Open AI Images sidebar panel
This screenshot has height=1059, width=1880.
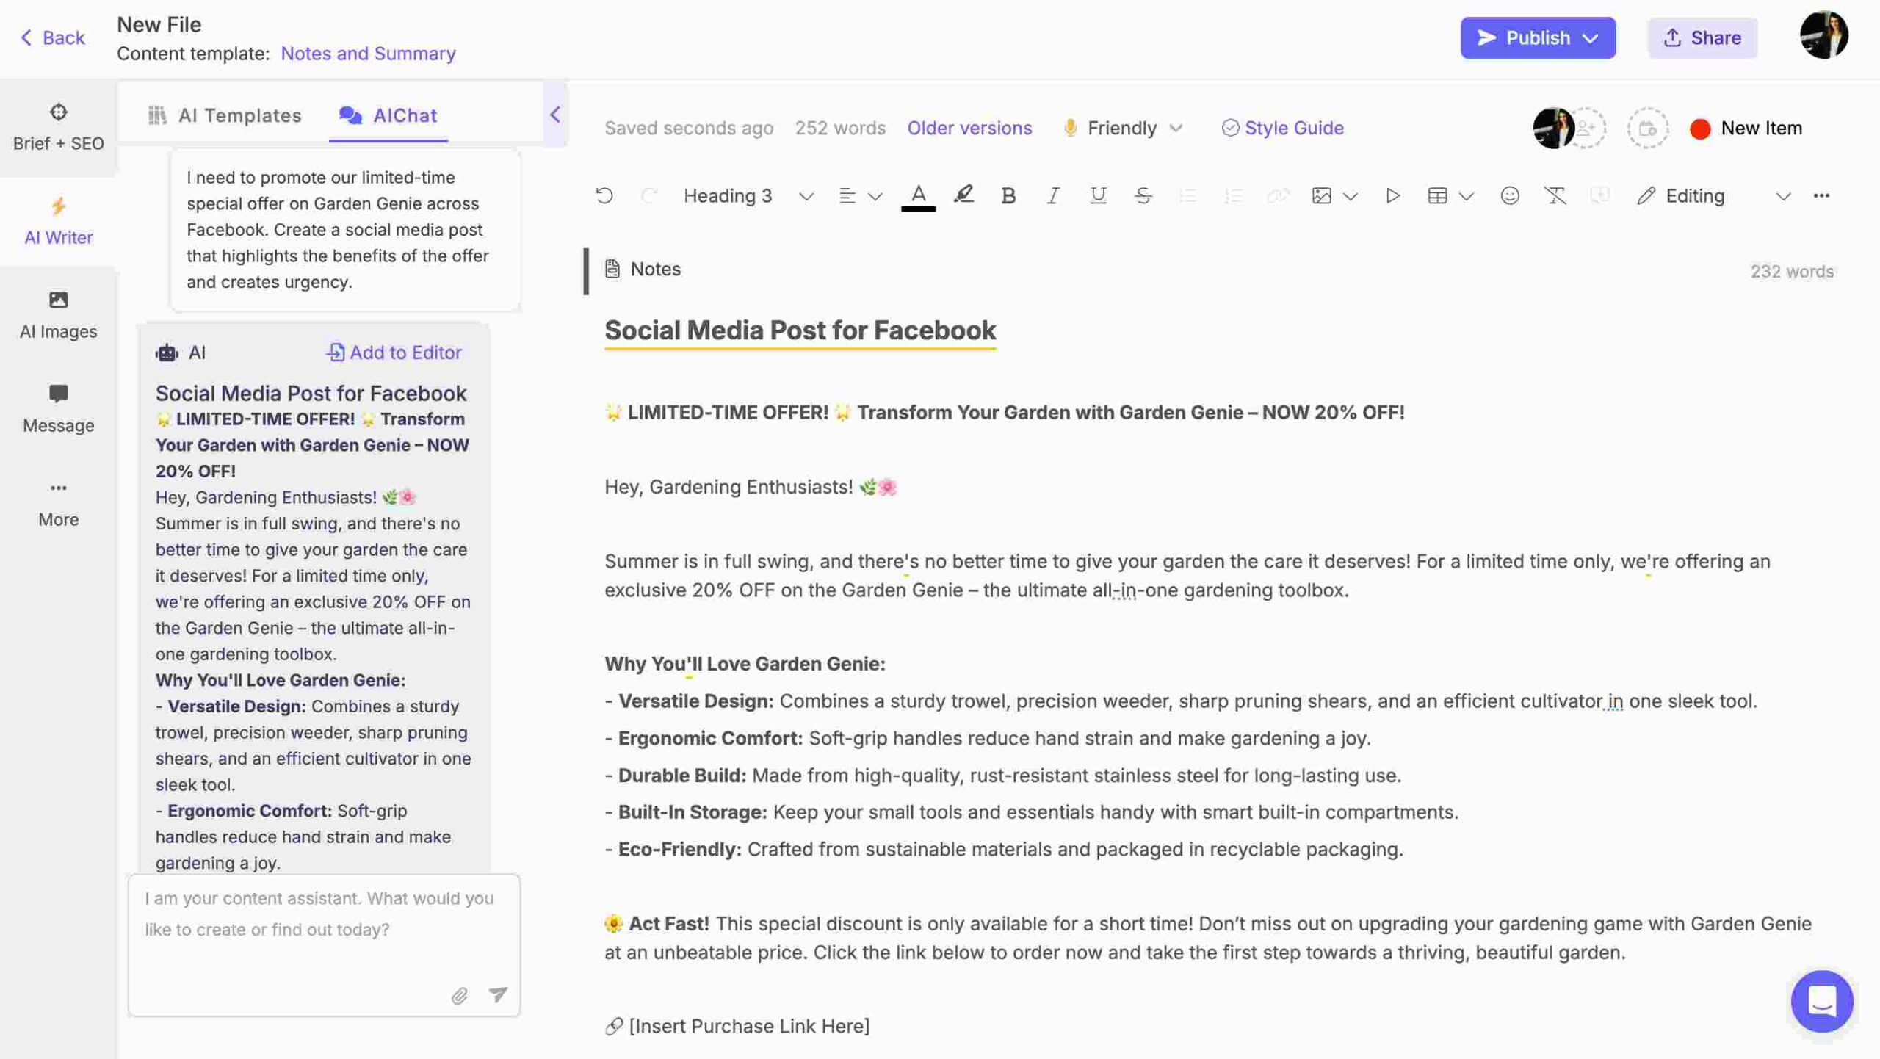click(58, 315)
